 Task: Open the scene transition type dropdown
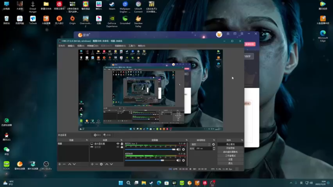[x=201, y=144]
